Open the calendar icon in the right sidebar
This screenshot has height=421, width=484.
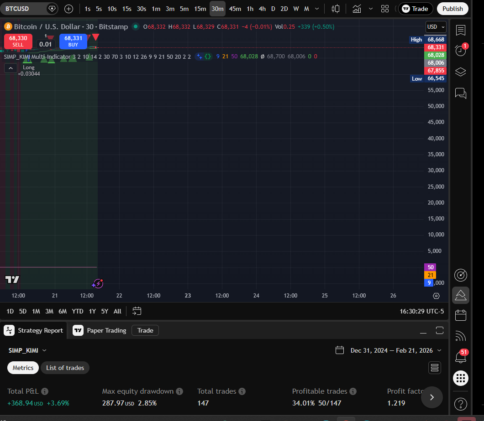tap(460, 314)
